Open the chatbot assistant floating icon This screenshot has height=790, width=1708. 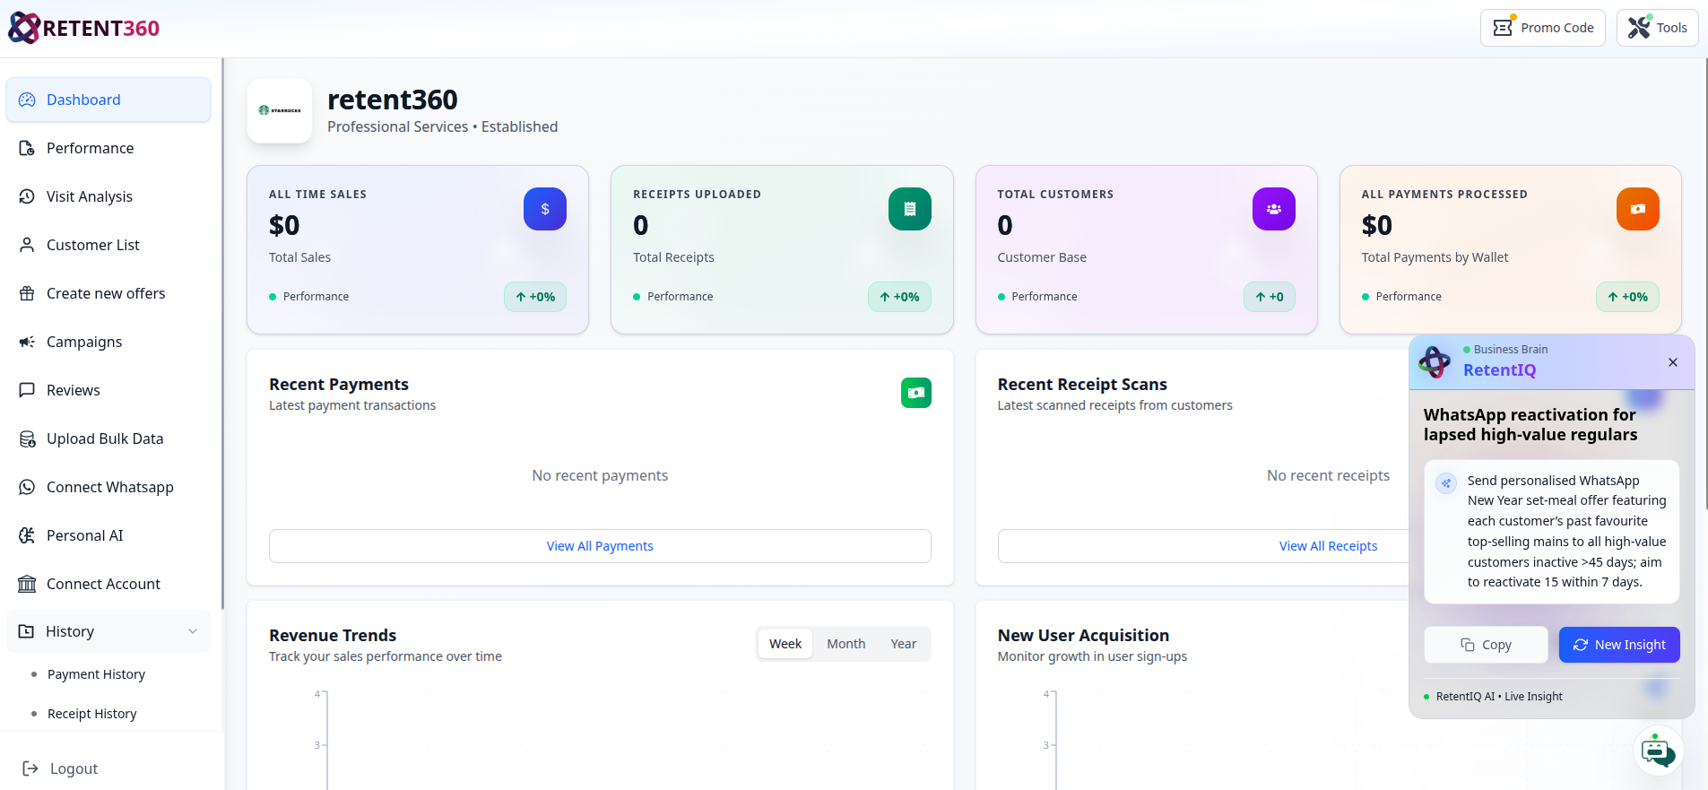(1658, 751)
